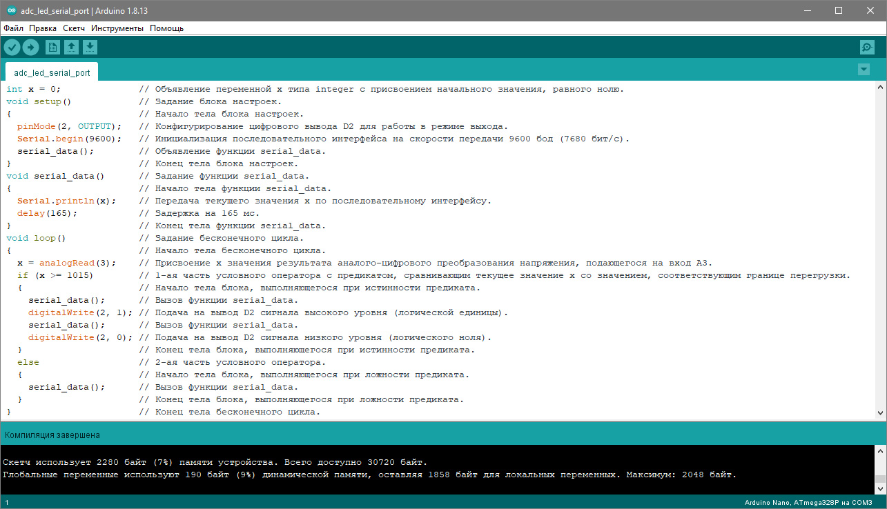
Task: Expand the tab options dropdown arrow
Action: tap(863, 70)
